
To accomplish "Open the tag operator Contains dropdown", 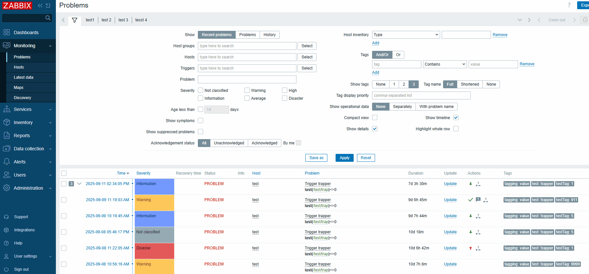I will [445, 64].
